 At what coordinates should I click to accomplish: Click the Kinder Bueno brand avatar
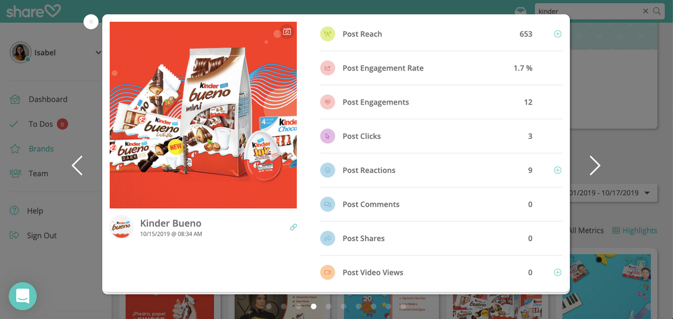121,227
